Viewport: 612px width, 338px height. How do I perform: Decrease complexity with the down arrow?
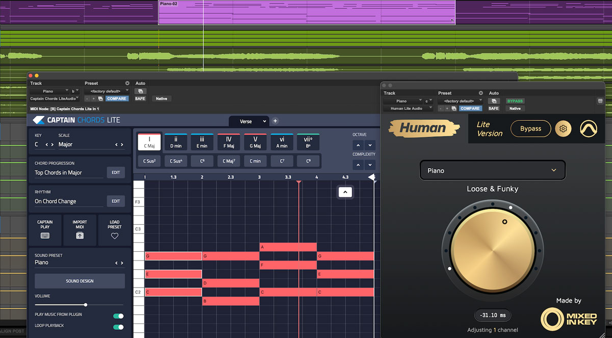370,165
